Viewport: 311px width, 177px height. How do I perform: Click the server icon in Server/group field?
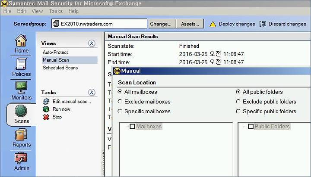click(56, 24)
